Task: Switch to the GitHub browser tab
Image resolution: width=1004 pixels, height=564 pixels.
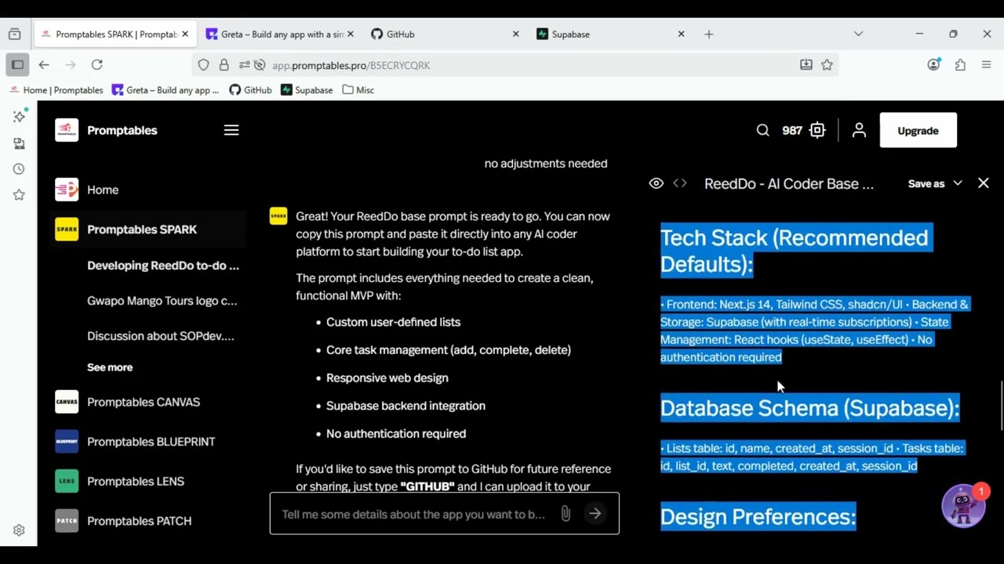Action: (x=446, y=34)
